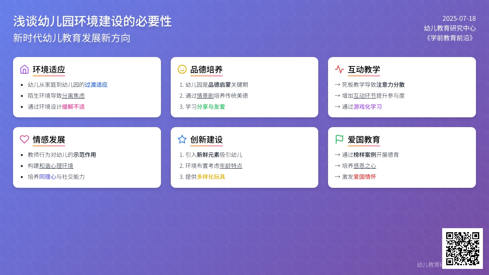This screenshot has height=275, width=489.
Task: Click the heart icon beside 情感发展
Action: (x=24, y=139)
